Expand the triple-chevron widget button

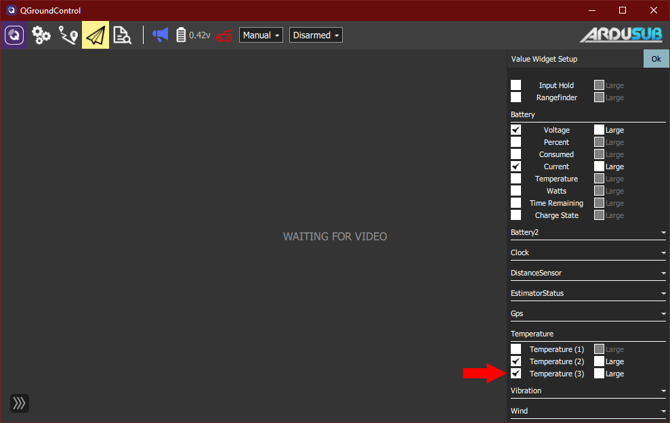[x=20, y=403]
